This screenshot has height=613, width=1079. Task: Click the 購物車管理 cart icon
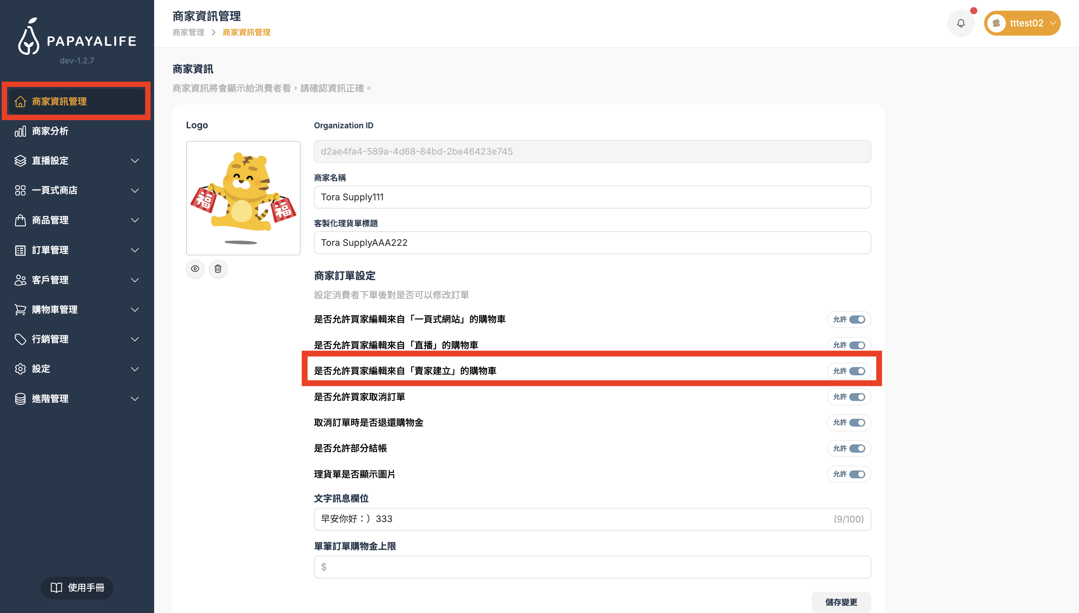pyautogui.click(x=20, y=310)
